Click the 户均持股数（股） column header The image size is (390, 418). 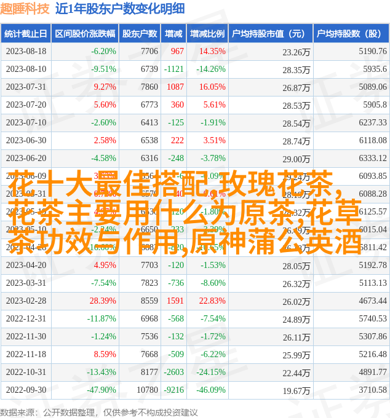point(350,34)
